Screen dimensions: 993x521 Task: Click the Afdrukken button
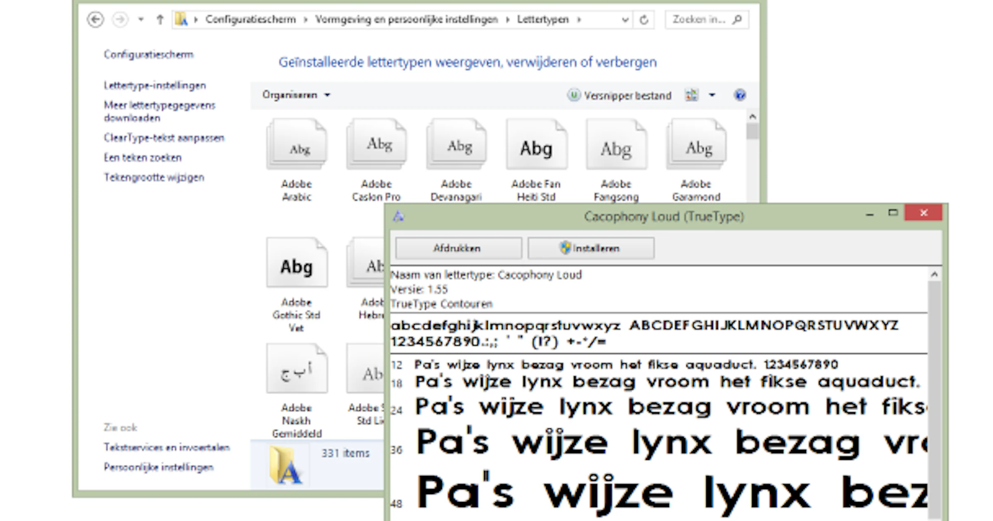(x=458, y=248)
